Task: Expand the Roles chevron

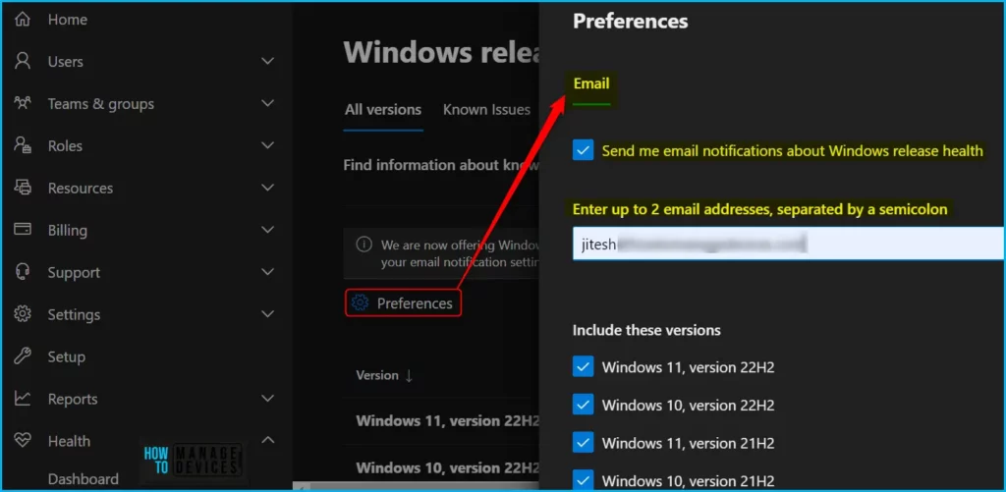Action: 267,145
